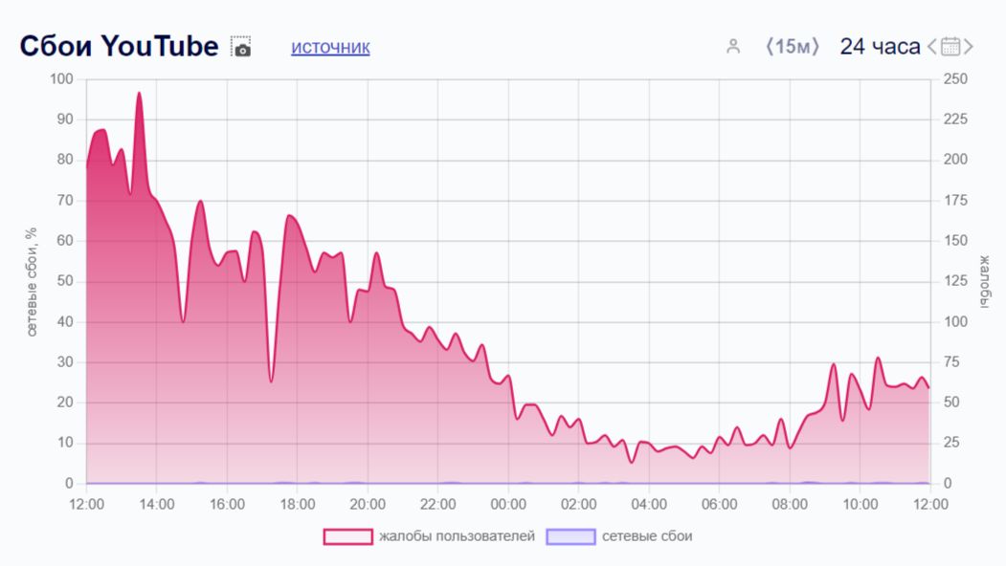Go to previous period with left chevron
Viewport: 1006px width, 566px height.
pos(932,46)
